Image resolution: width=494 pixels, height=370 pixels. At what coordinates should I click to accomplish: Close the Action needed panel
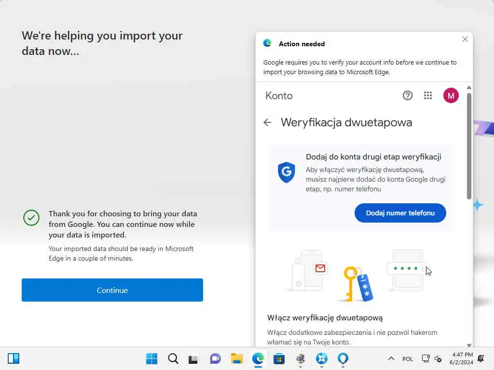[x=465, y=39]
